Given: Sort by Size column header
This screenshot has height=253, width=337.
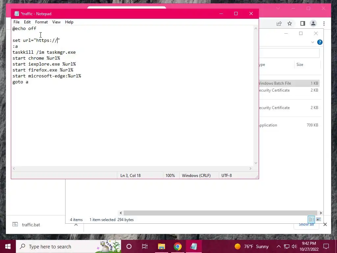Looking at the screenshot, I should pyautogui.click(x=300, y=65).
